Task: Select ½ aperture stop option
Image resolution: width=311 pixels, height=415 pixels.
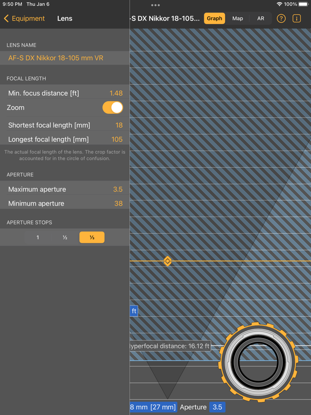Action: [x=65, y=238]
